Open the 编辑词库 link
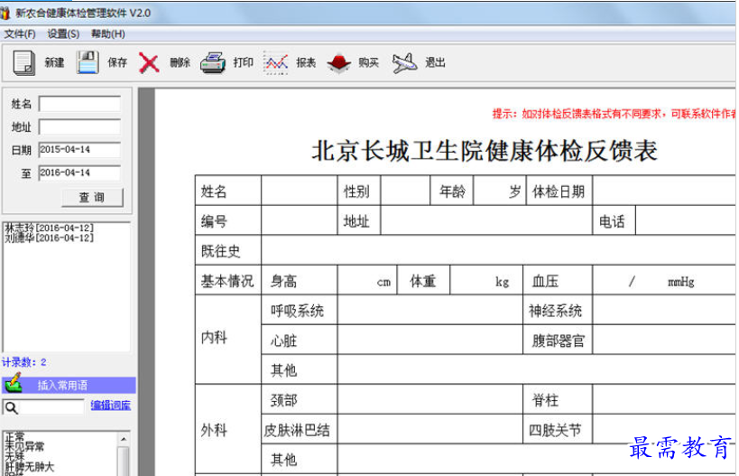This screenshot has width=739, height=476. coord(110,406)
